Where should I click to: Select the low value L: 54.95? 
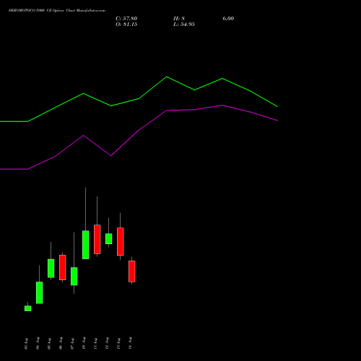point(184,25)
